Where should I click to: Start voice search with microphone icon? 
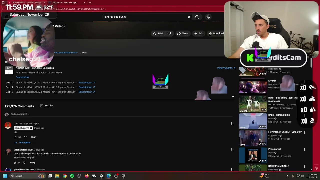coord(208,17)
